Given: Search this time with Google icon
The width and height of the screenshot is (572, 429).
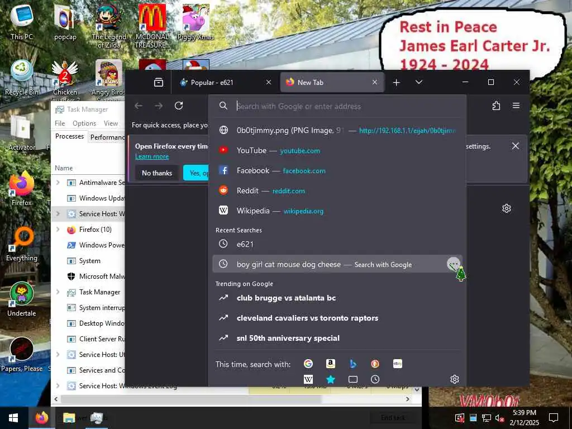Looking at the screenshot, I should click(308, 364).
